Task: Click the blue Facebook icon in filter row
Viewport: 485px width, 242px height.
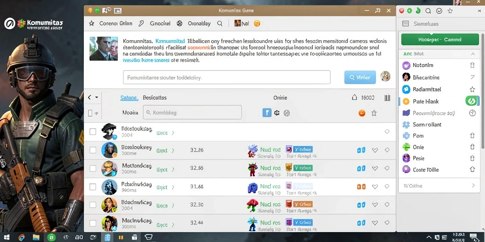Action: pyautogui.click(x=267, y=112)
